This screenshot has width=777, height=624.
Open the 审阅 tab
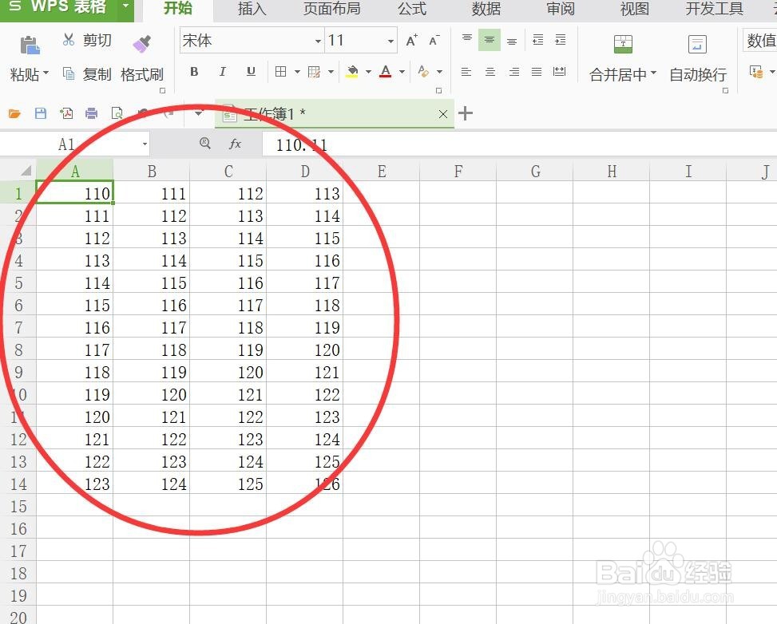561,9
